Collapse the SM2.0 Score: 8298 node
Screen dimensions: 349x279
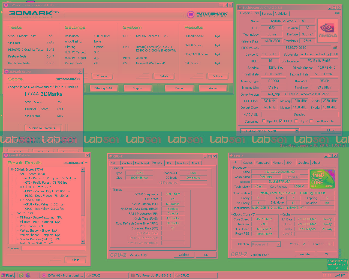[x=17, y=174]
